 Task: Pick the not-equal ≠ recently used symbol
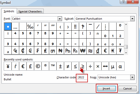[x=68, y=66]
